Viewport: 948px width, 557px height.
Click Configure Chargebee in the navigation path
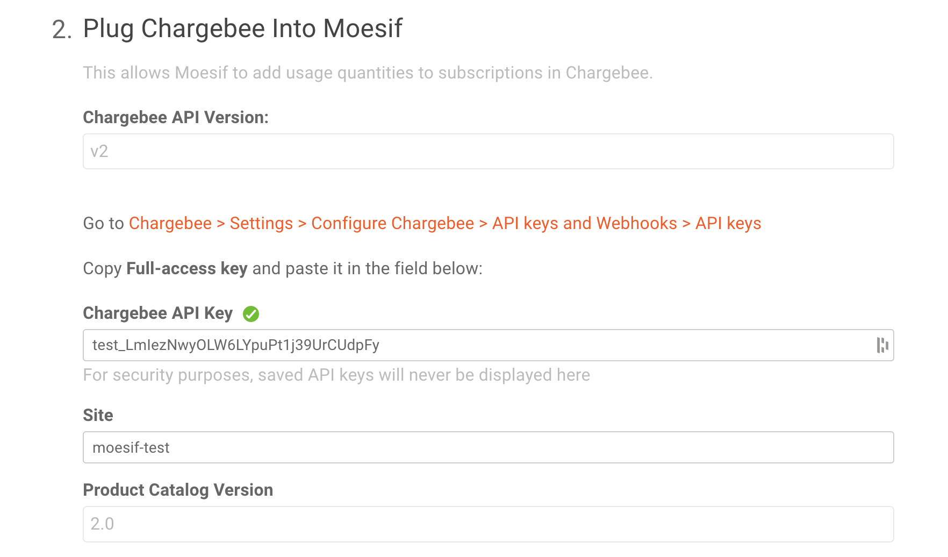(x=394, y=223)
